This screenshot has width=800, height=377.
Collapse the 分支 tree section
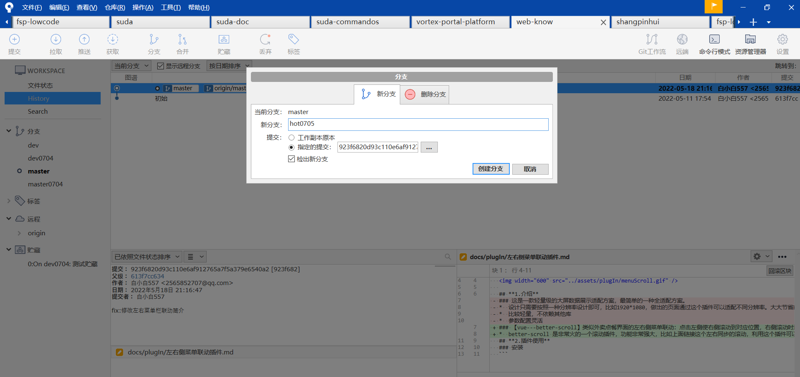pyautogui.click(x=9, y=131)
